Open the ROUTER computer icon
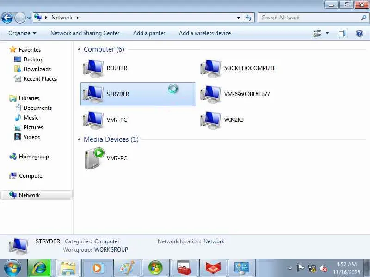Image resolution: width=370 pixels, height=277 pixels. [93, 68]
